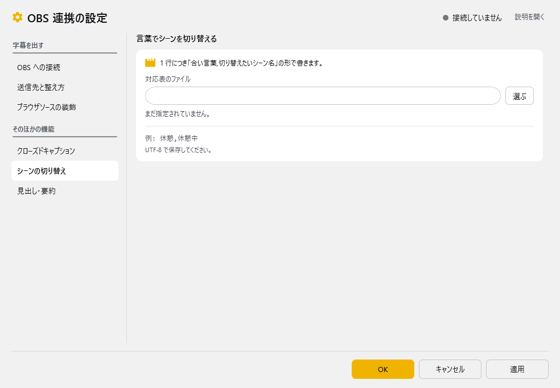Open the OBS への接続 settings page
The image size is (560, 388).
(x=65, y=67)
